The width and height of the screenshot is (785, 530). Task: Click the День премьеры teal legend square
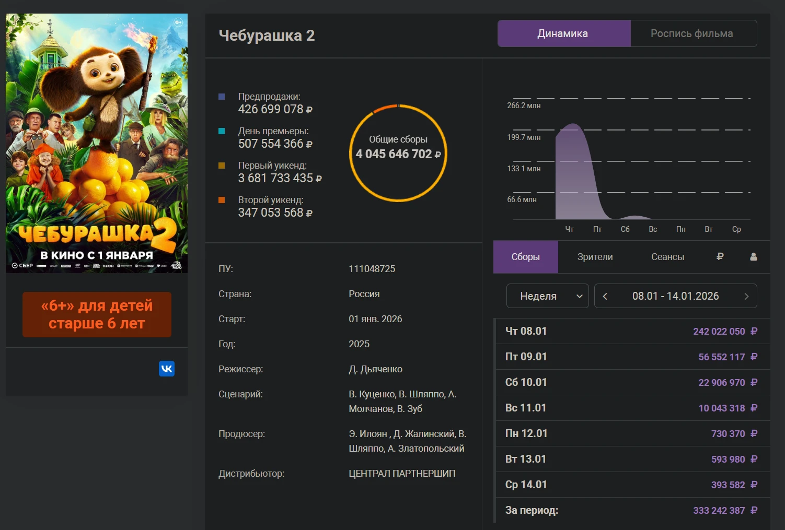(222, 131)
